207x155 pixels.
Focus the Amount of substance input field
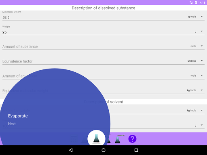click(x=94, y=46)
